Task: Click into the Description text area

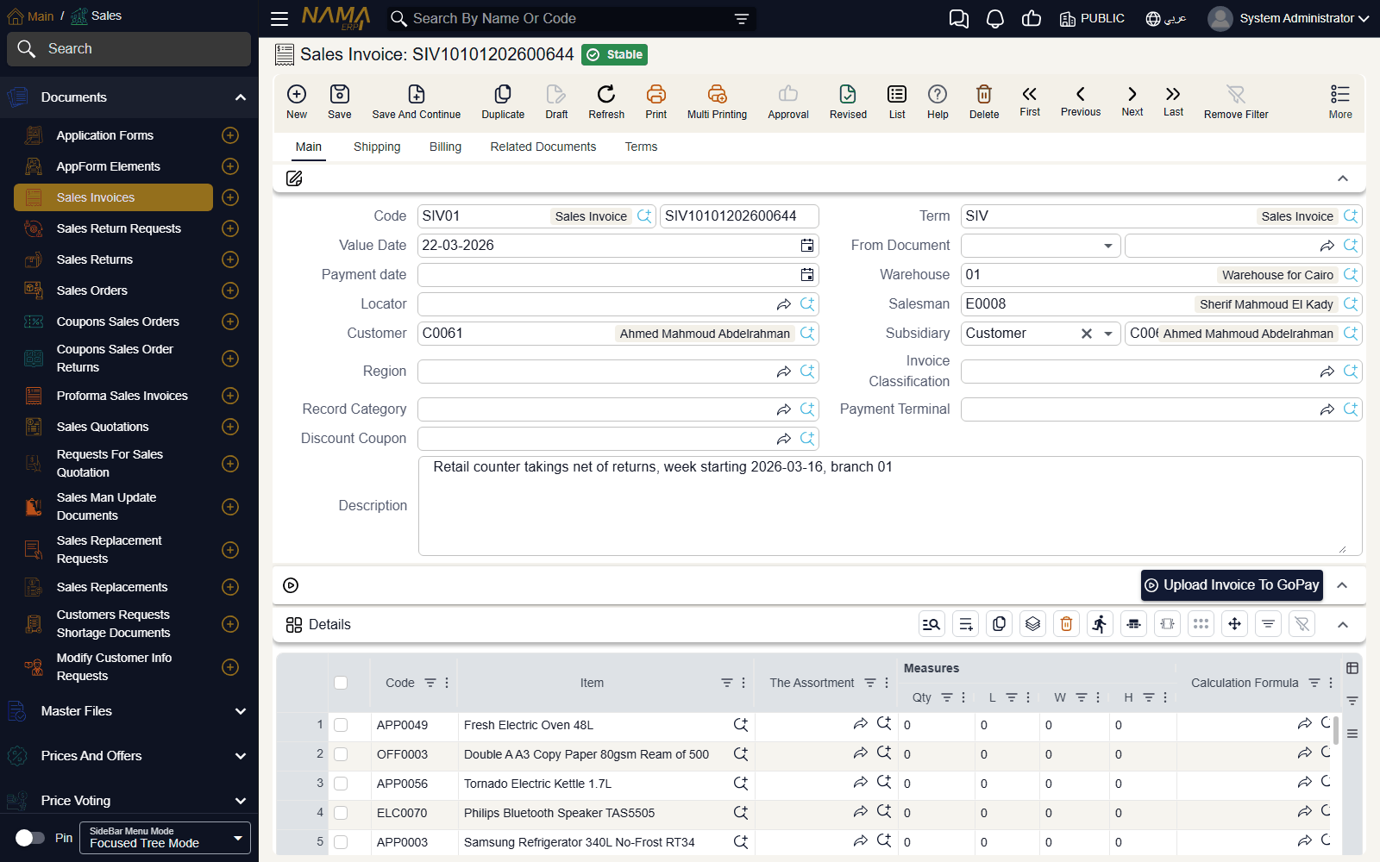Action: (890, 506)
